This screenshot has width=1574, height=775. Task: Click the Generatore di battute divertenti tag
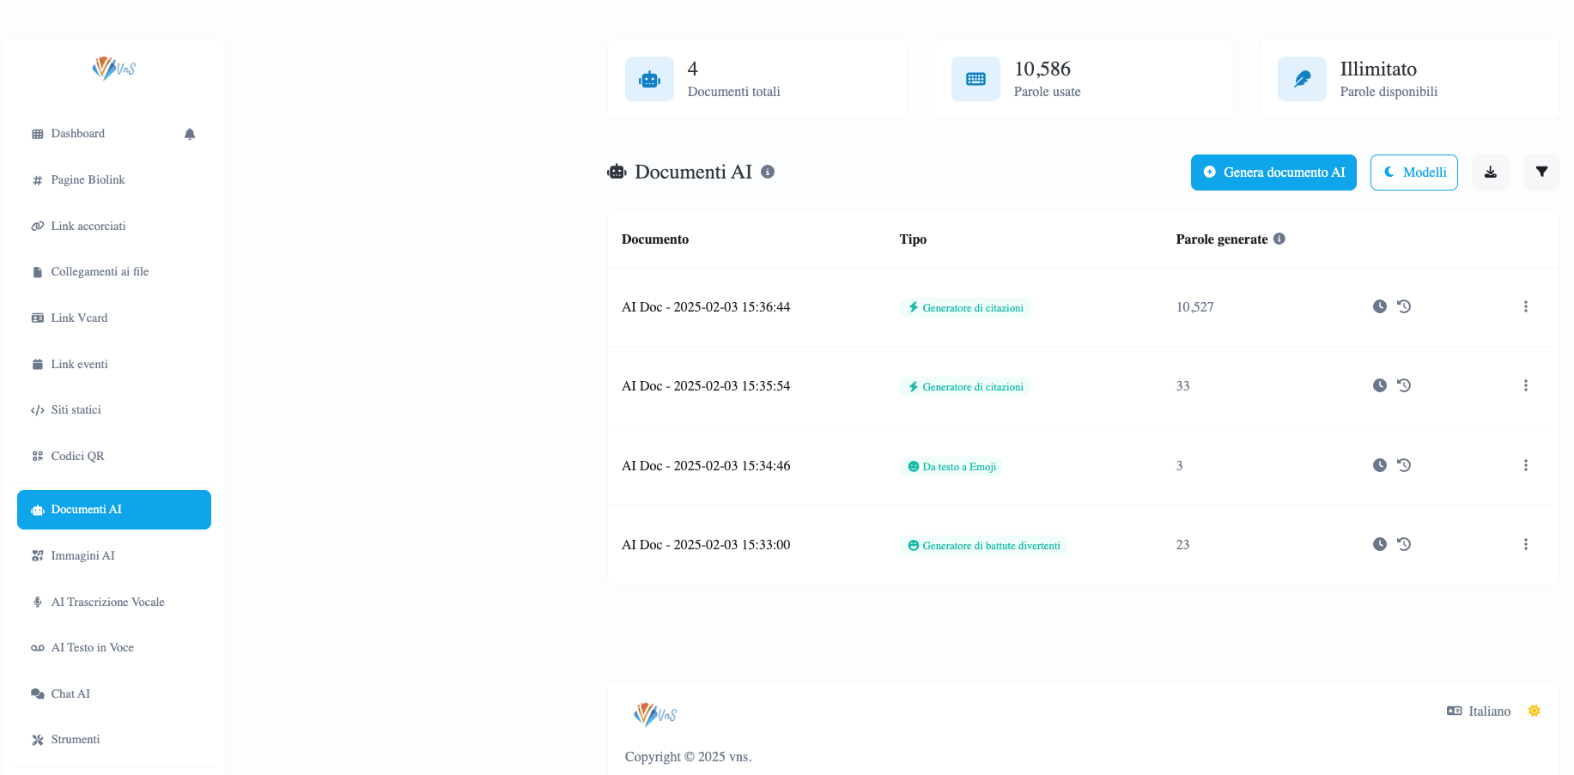983,546
